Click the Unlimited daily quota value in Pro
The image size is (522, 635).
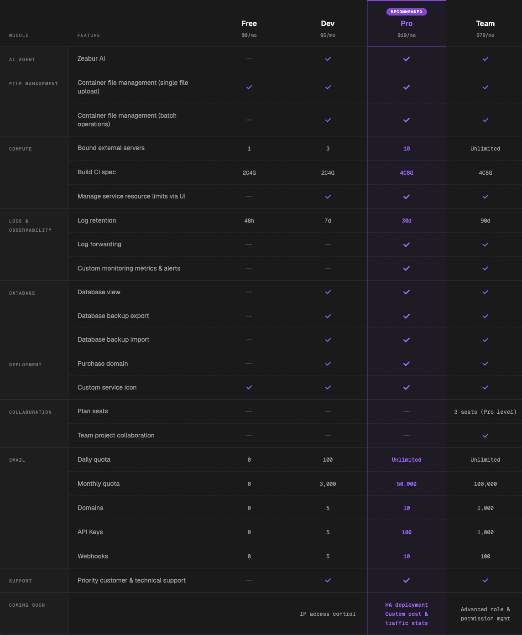(x=406, y=459)
